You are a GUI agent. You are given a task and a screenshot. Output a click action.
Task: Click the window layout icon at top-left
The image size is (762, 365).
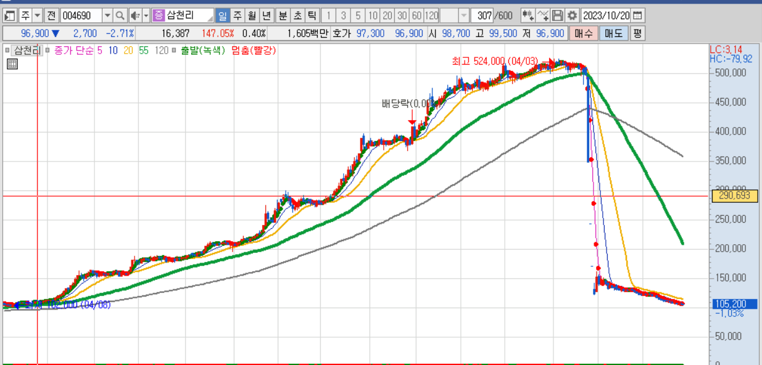coord(10,15)
